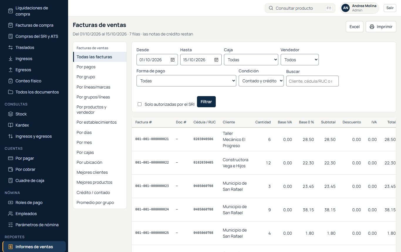
Task: Open the Empleados people icon
Action: pos(11,214)
